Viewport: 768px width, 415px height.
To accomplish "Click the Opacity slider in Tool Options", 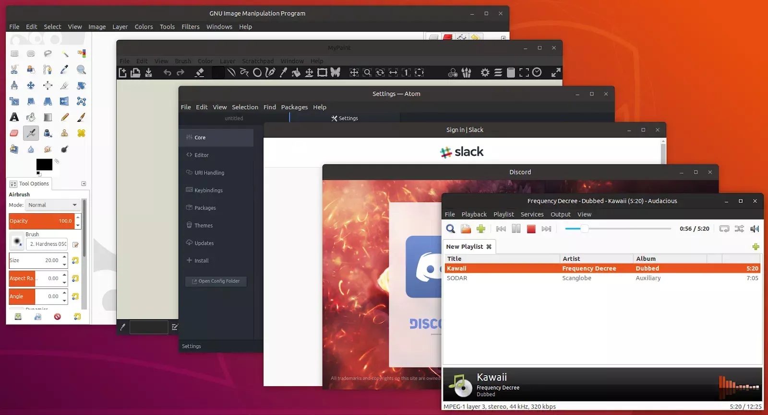I will pyautogui.click(x=41, y=221).
